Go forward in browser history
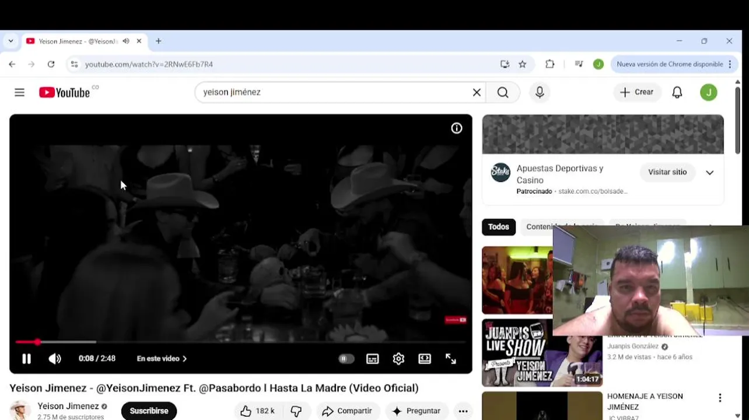749x420 pixels. pyautogui.click(x=32, y=64)
